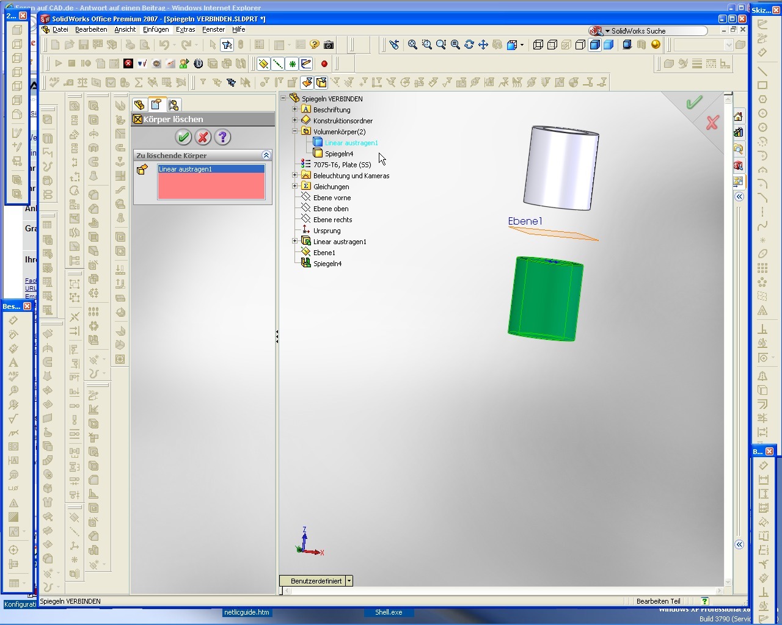Open the view orientation dropdown arrow
The image size is (782, 625).
click(x=522, y=45)
